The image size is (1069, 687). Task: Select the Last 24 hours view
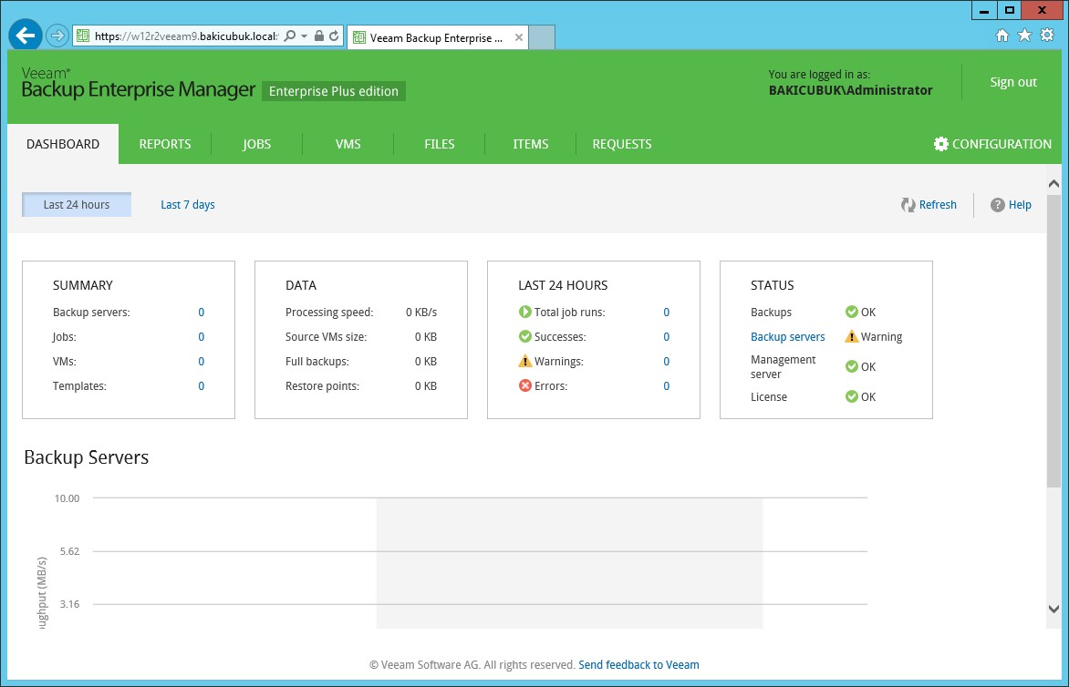pos(77,205)
